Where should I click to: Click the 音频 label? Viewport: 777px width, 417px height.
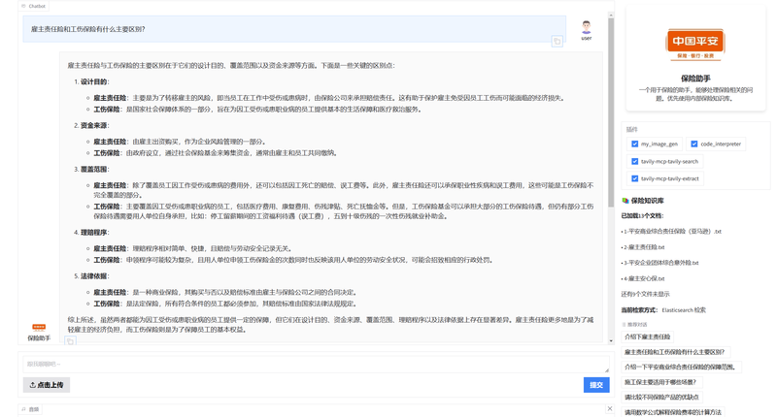tap(30, 409)
